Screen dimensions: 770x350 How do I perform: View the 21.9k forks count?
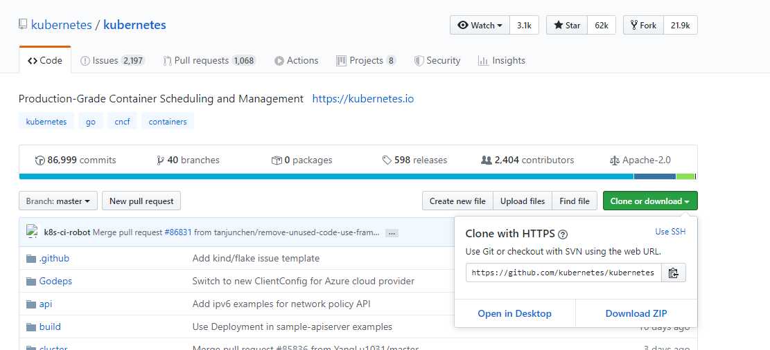(681, 25)
